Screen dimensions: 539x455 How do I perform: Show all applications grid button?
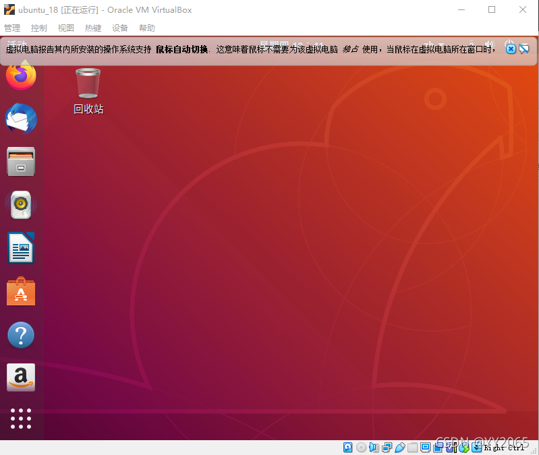tap(21, 419)
